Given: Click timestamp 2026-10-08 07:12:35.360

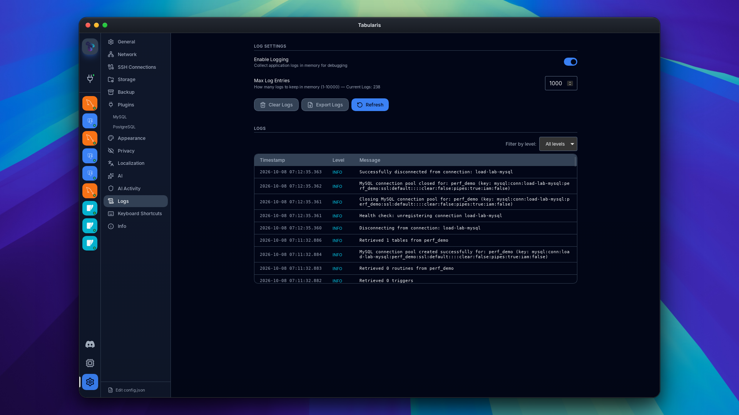Looking at the screenshot, I should click(x=291, y=228).
